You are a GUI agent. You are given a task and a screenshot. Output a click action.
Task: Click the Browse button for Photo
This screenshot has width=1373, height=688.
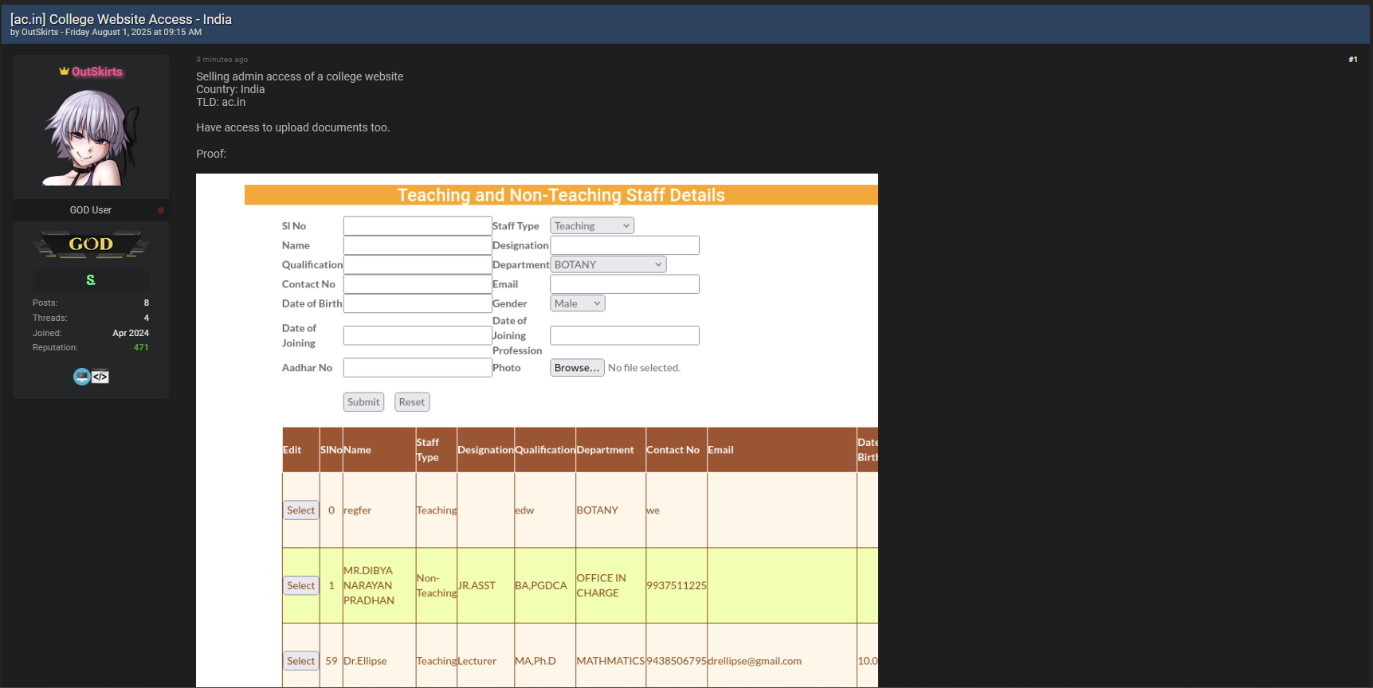tap(577, 368)
